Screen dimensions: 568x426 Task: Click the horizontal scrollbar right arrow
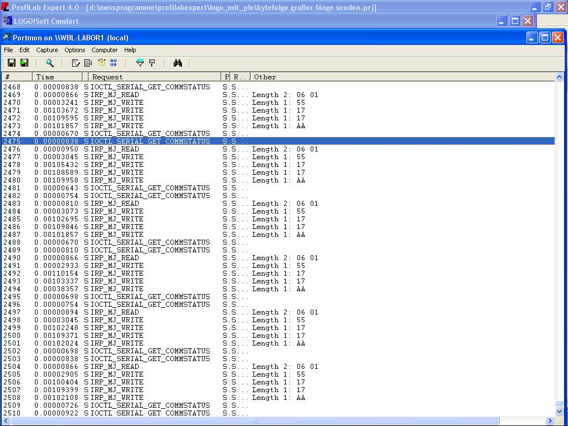click(550, 420)
